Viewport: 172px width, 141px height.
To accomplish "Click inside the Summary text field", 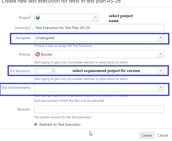I will 99,28.
